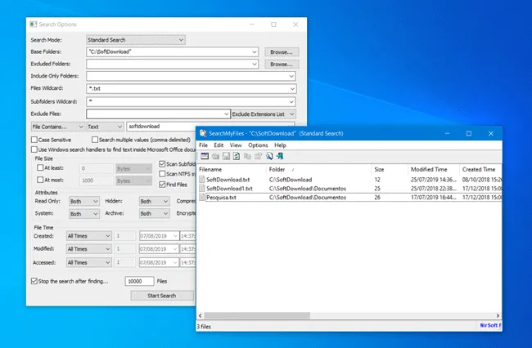Image resolution: width=532 pixels, height=348 pixels.
Task: Sort by Folder column header
Action: 318,169
